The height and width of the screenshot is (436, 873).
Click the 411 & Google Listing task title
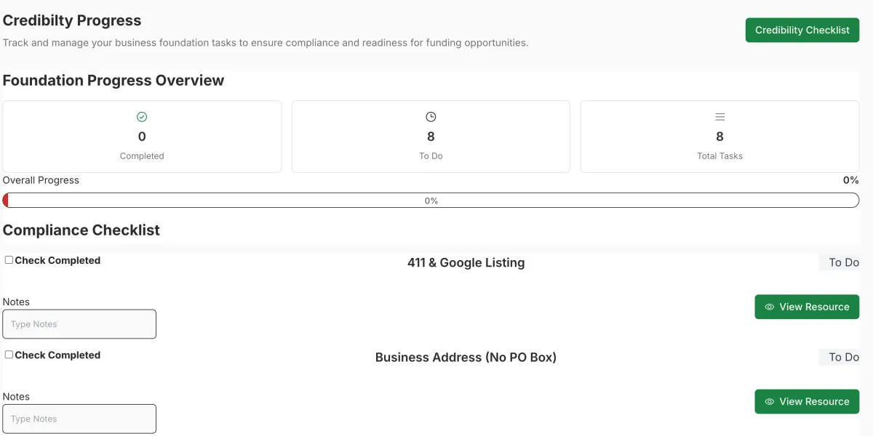[466, 262]
